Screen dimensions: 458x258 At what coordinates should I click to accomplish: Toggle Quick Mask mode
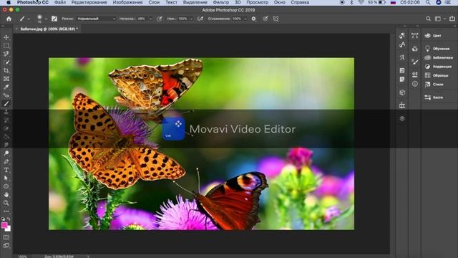6,237
